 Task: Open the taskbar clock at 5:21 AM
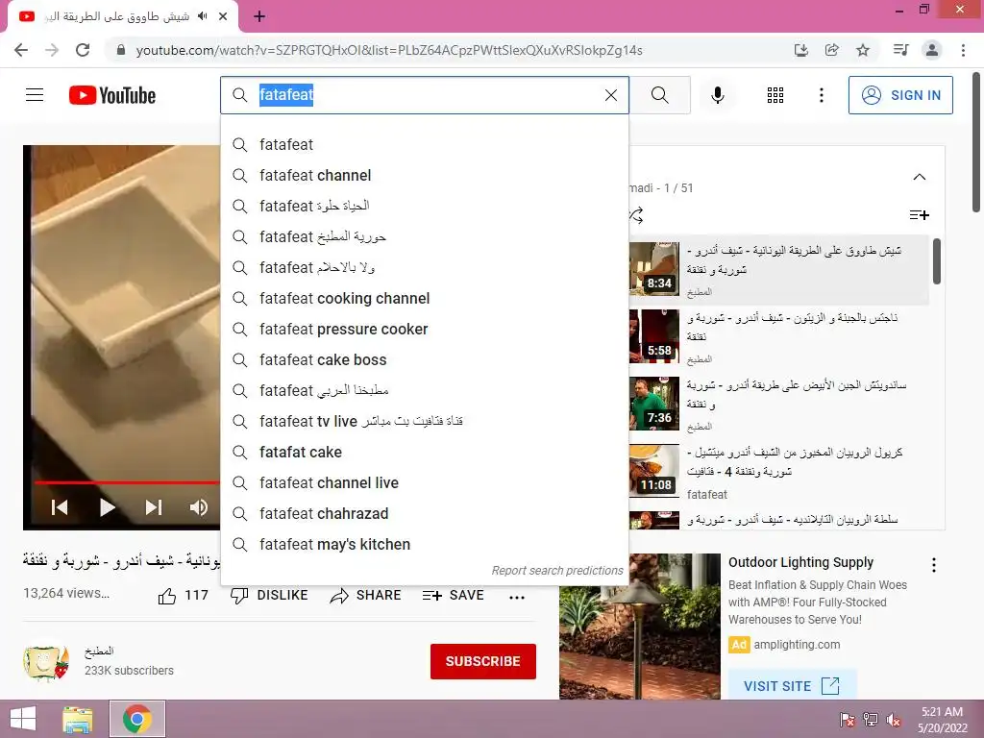[942, 720]
